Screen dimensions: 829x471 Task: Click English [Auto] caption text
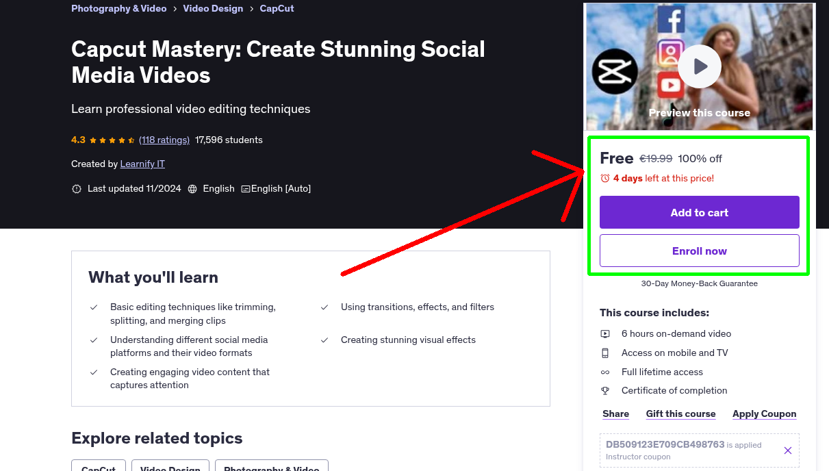[x=281, y=189]
